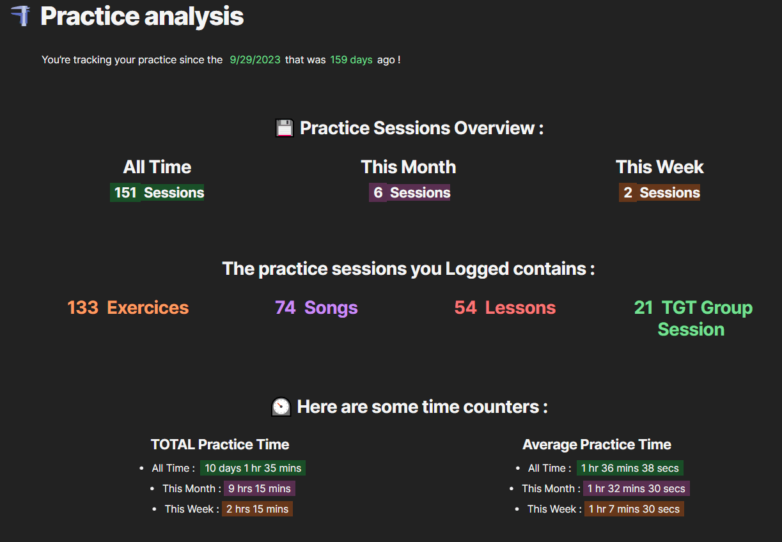This screenshot has width=782, height=542.
Task: Click the 2 hrs 15 mins week total
Action: click(x=257, y=509)
